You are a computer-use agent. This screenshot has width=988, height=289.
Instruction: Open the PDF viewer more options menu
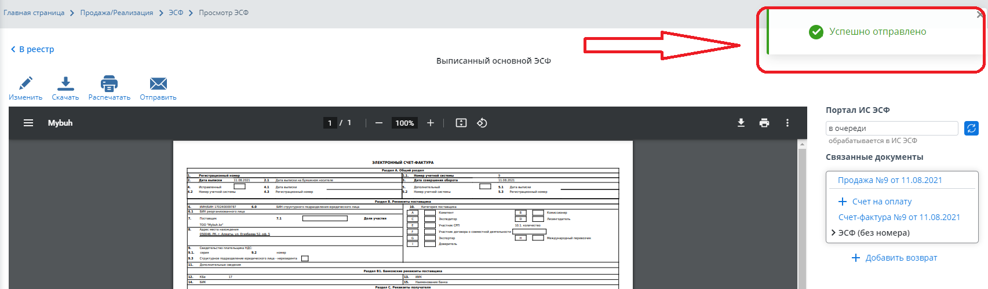pos(788,123)
